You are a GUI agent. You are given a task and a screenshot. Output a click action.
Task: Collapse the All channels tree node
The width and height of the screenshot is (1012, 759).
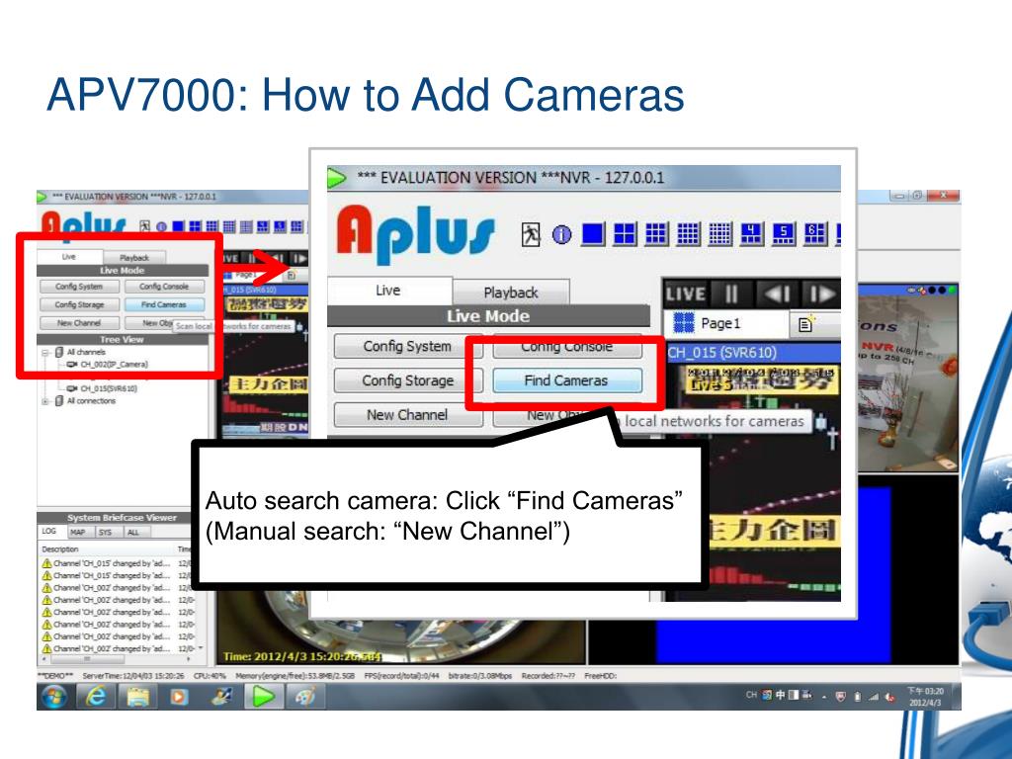(45, 353)
